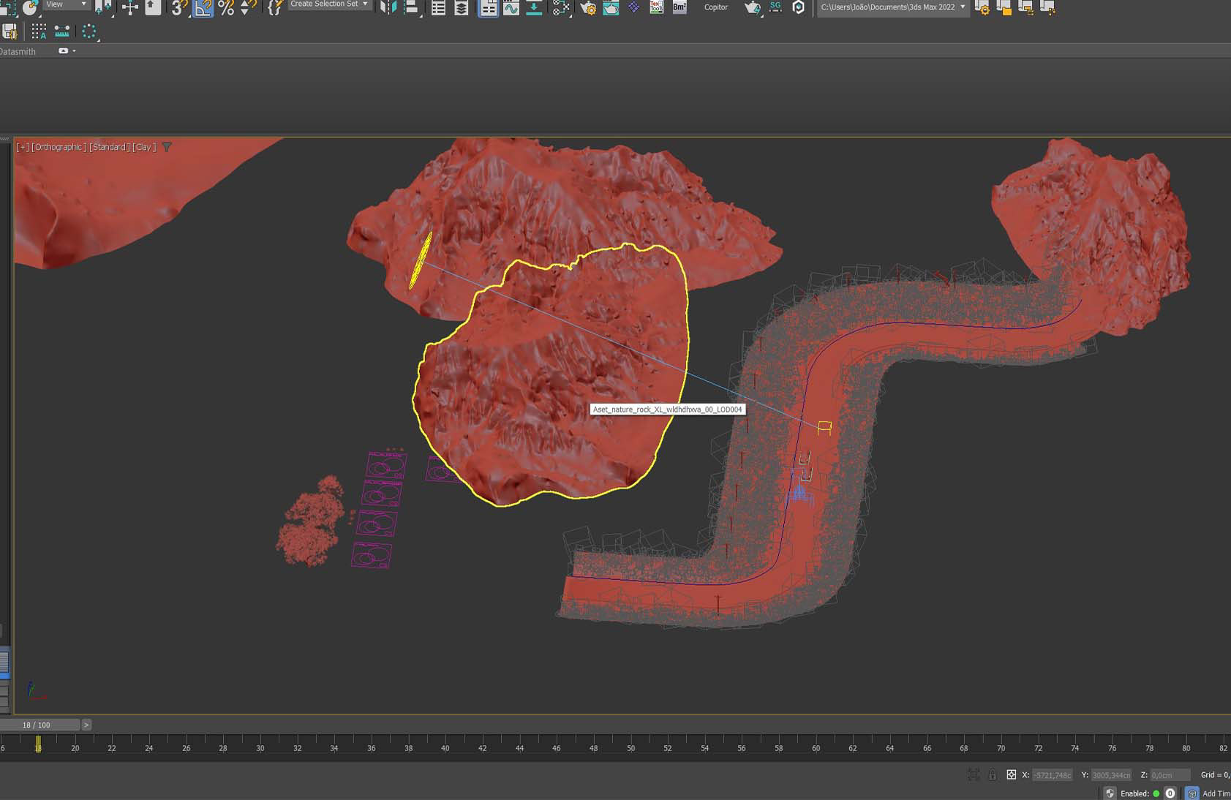Image resolution: width=1231 pixels, height=800 pixels.
Task: Toggle Angle Snap
Action: 203,7
